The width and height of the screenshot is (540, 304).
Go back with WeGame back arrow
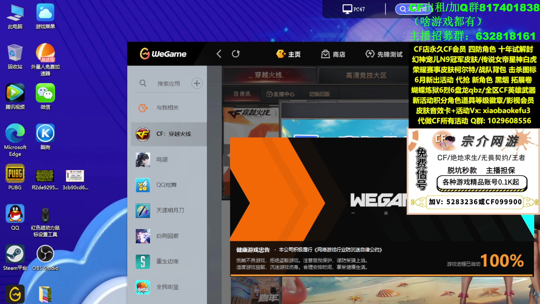219,54
